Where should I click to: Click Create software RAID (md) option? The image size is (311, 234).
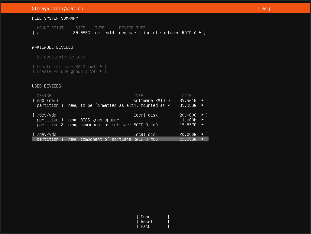click(x=69, y=67)
